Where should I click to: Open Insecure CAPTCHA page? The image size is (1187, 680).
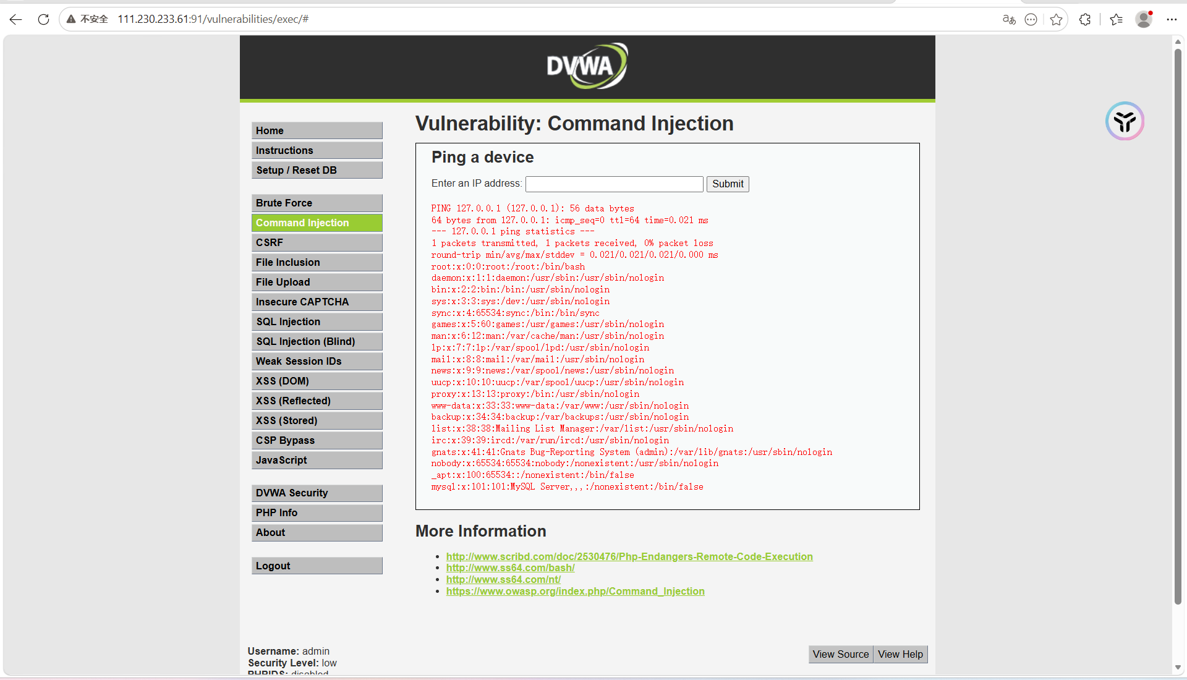(x=317, y=302)
